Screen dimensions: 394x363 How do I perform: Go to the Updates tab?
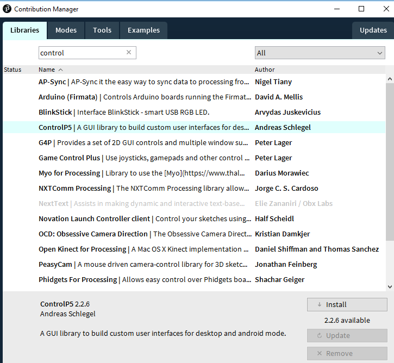click(x=373, y=30)
